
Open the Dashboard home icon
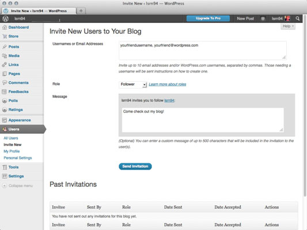(x=5, y=28)
